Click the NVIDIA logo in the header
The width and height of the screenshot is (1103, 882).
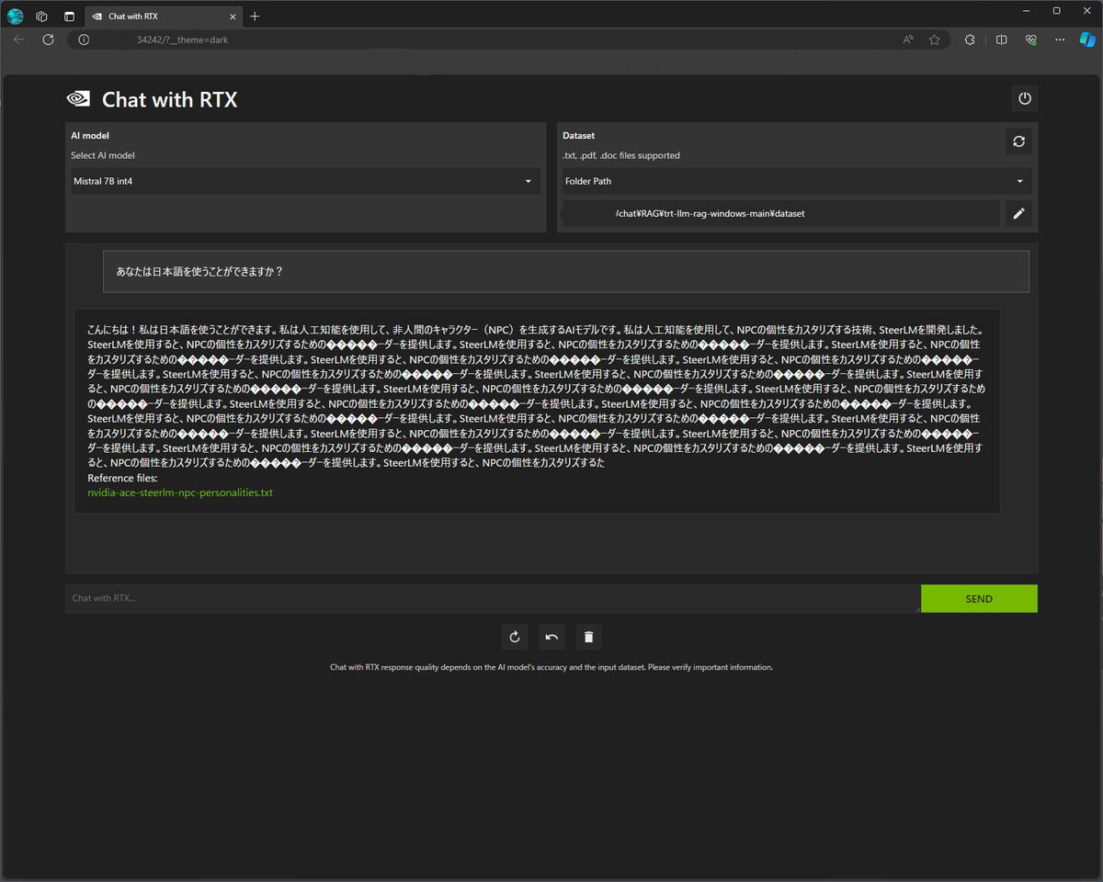pyautogui.click(x=78, y=99)
